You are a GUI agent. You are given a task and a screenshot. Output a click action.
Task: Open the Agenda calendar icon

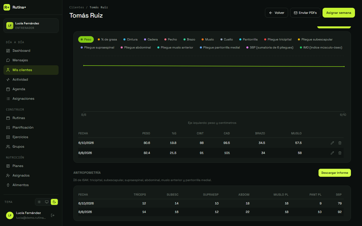[x=8, y=89]
